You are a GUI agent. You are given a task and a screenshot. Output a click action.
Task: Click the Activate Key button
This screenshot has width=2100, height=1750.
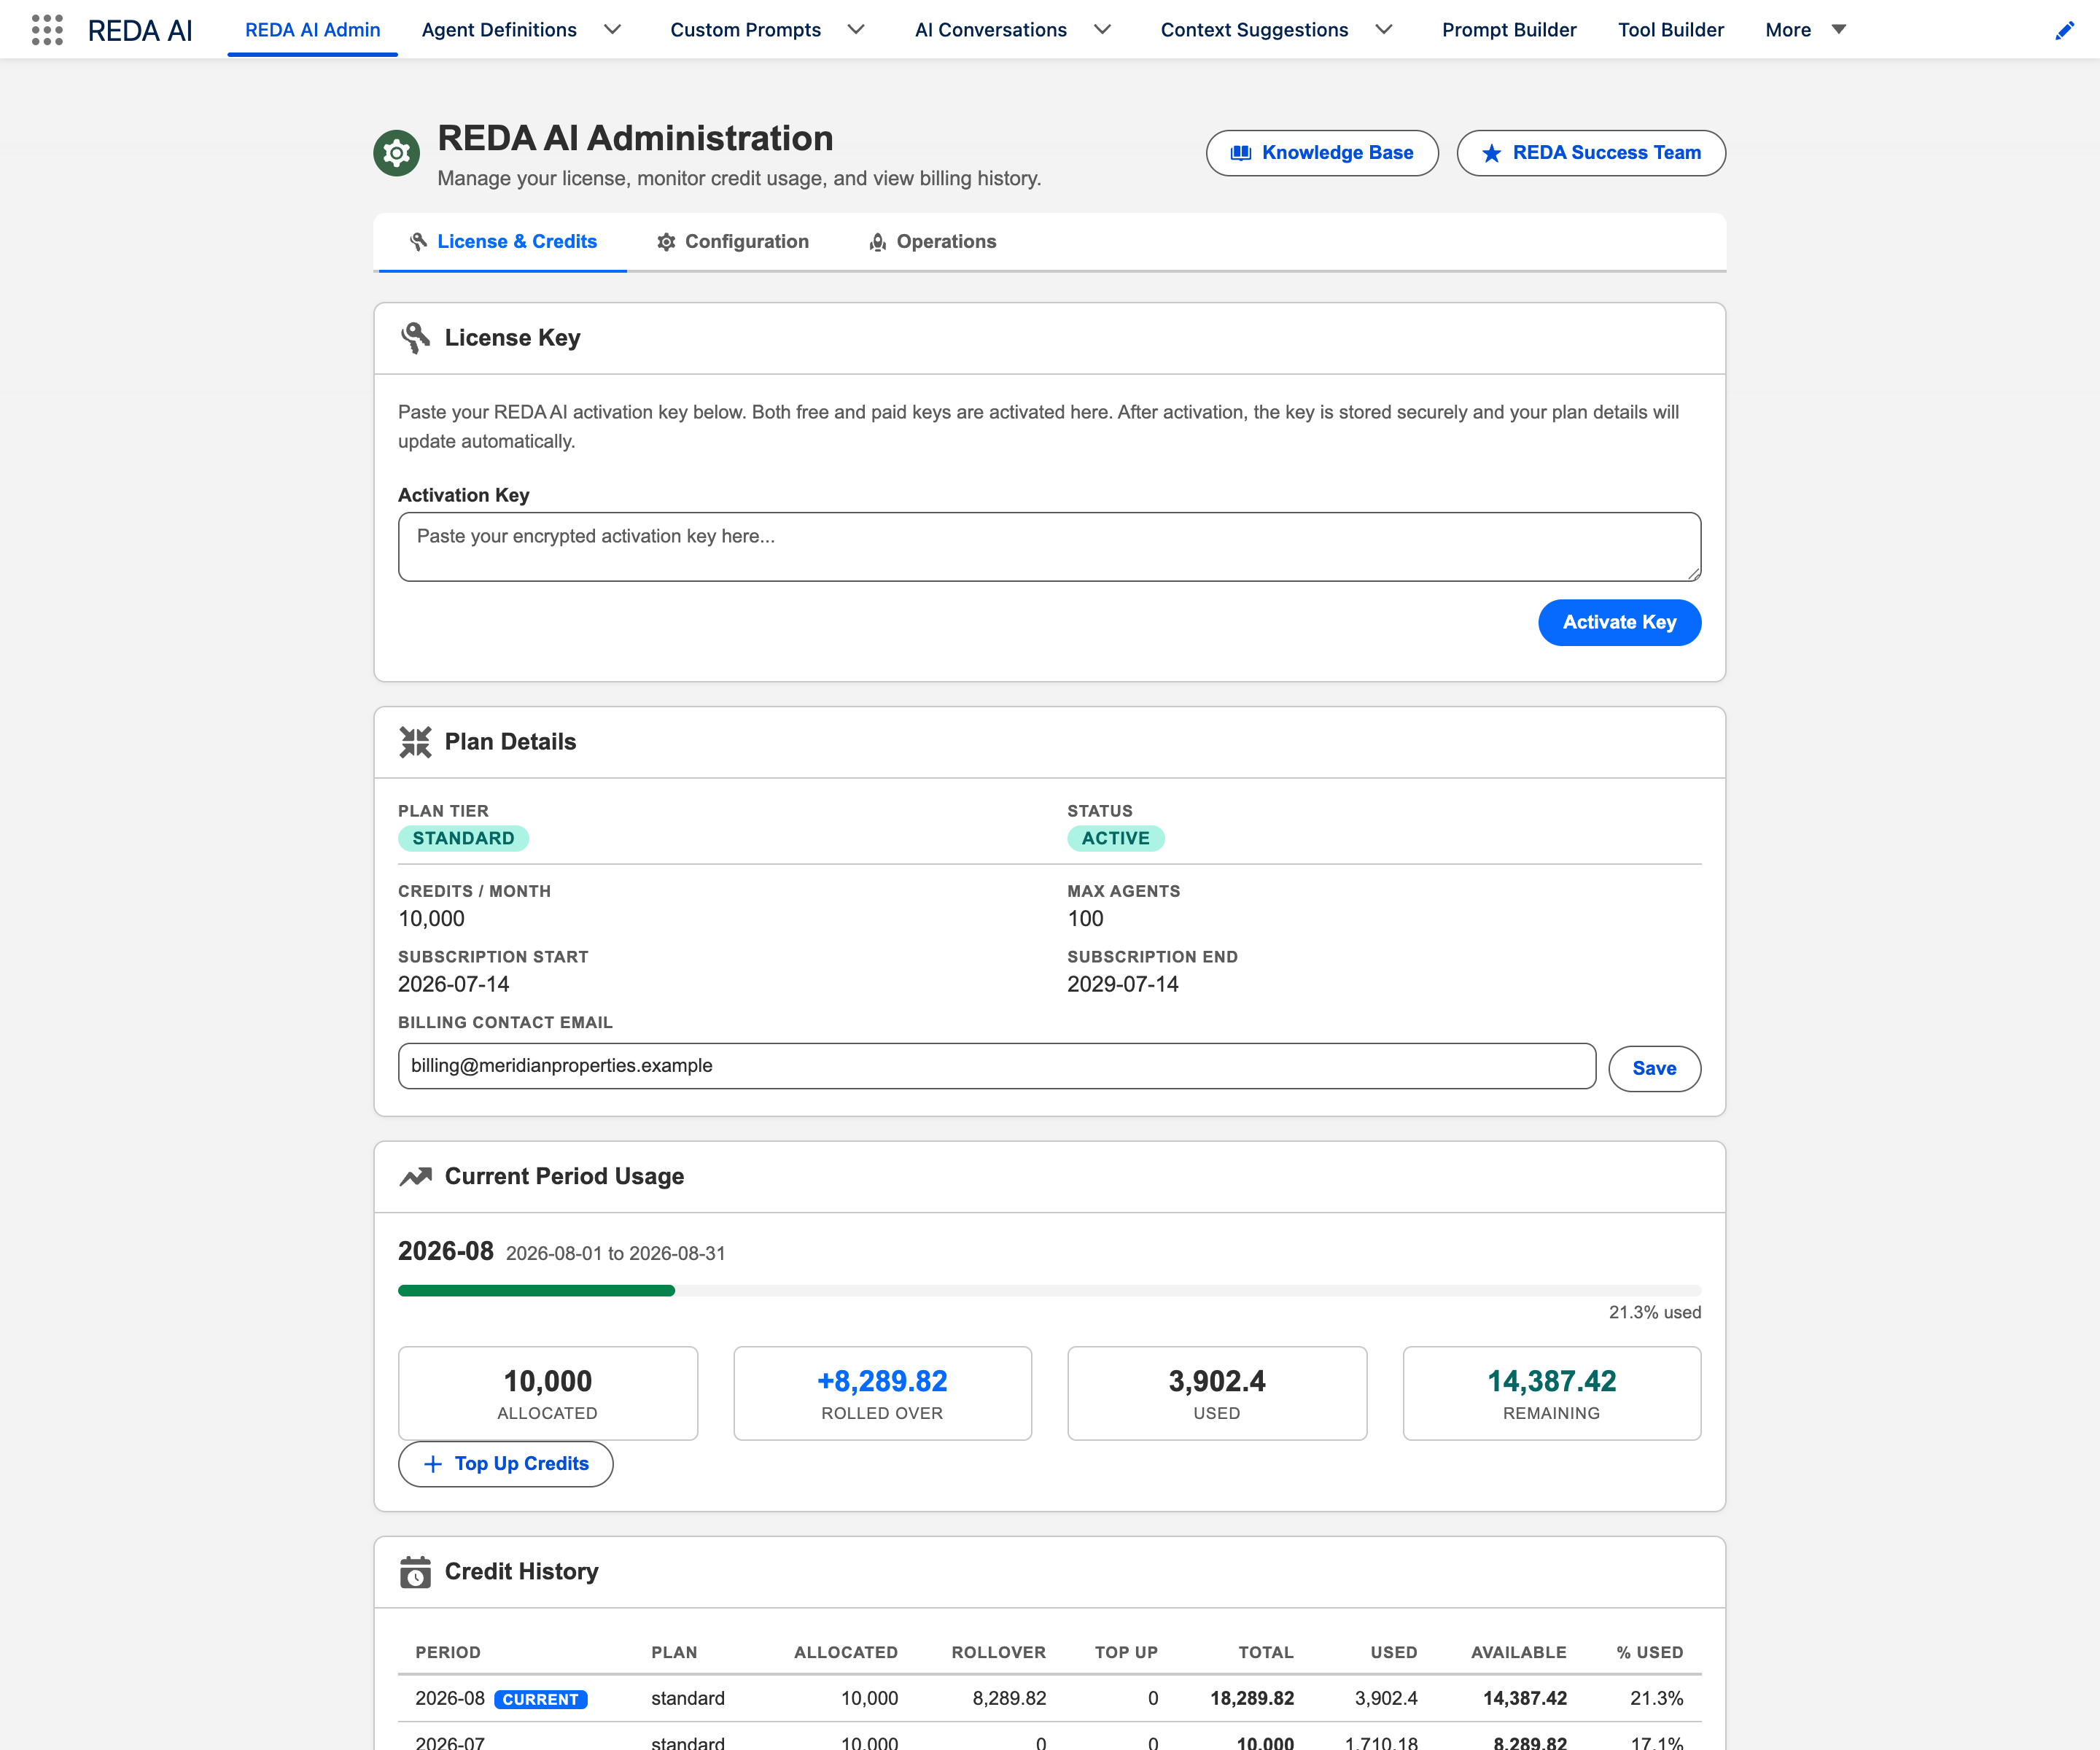coord(1619,622)
